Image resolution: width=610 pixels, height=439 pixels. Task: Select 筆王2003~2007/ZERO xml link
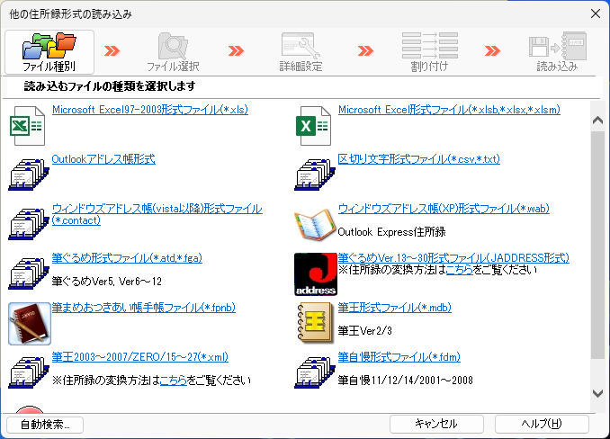point(140,356)
